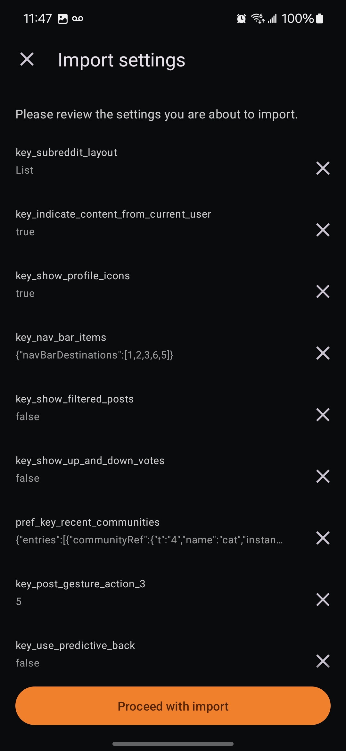Tap the alarm icon in status bar
Screen dimensions: 346x751
(x=241, y=19)
